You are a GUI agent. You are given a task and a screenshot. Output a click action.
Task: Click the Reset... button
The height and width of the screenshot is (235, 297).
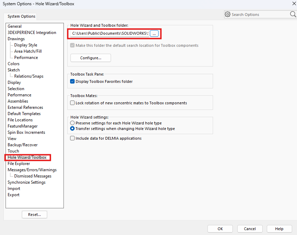click(34, 215)
